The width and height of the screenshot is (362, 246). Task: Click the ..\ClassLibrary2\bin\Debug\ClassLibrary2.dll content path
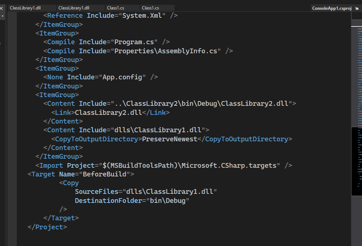tap(201, 104)
